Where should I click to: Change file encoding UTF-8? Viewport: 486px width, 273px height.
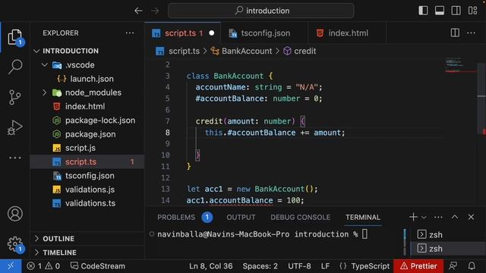click(x=299, y=266)
